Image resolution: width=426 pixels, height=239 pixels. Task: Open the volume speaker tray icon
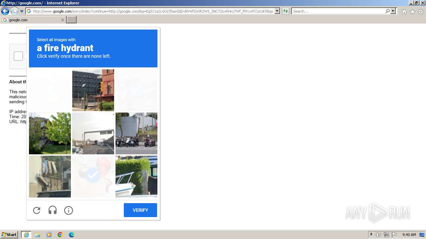(x=378, y=235)
